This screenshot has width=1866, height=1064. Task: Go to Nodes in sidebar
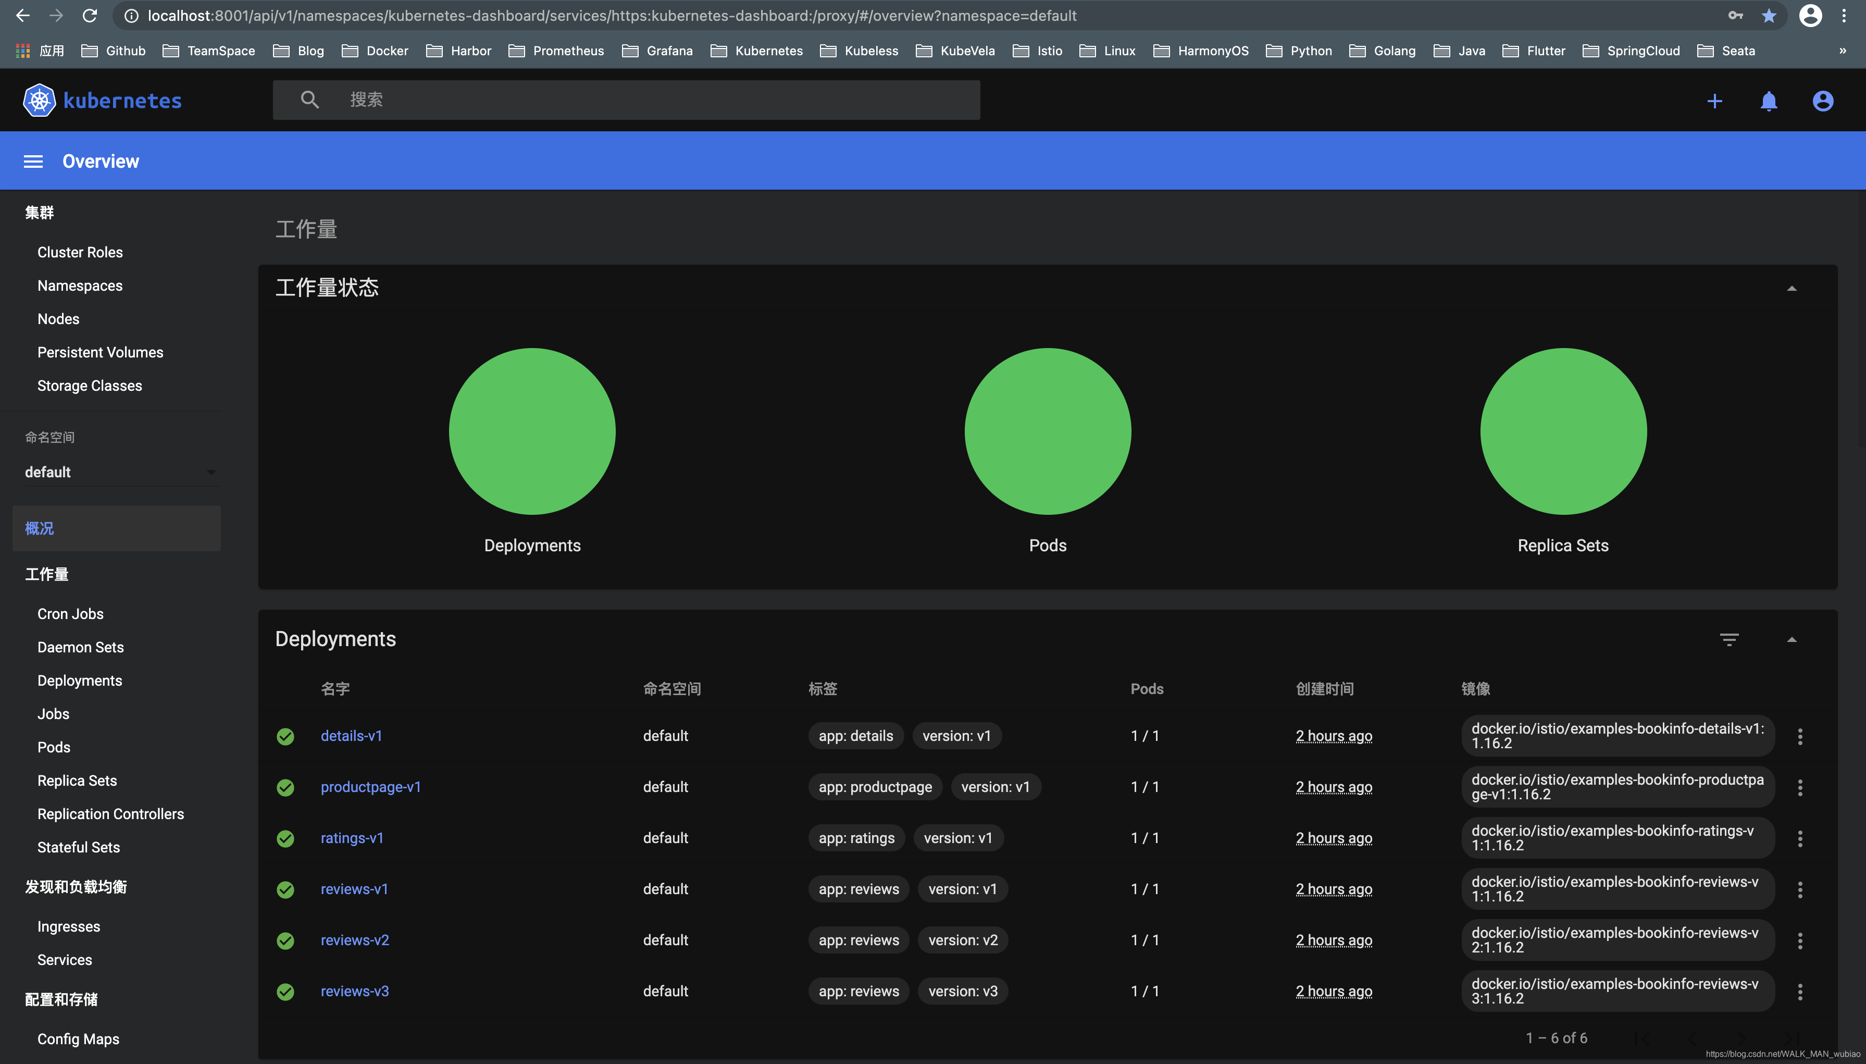click(58, 319)
